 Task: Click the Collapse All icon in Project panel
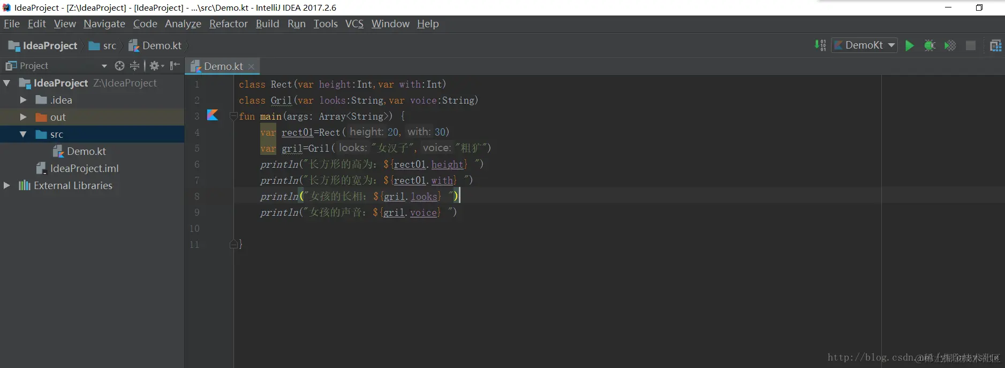134,66
